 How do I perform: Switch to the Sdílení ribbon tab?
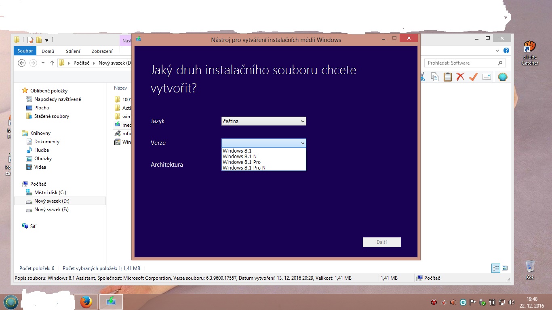pos(73,51)
